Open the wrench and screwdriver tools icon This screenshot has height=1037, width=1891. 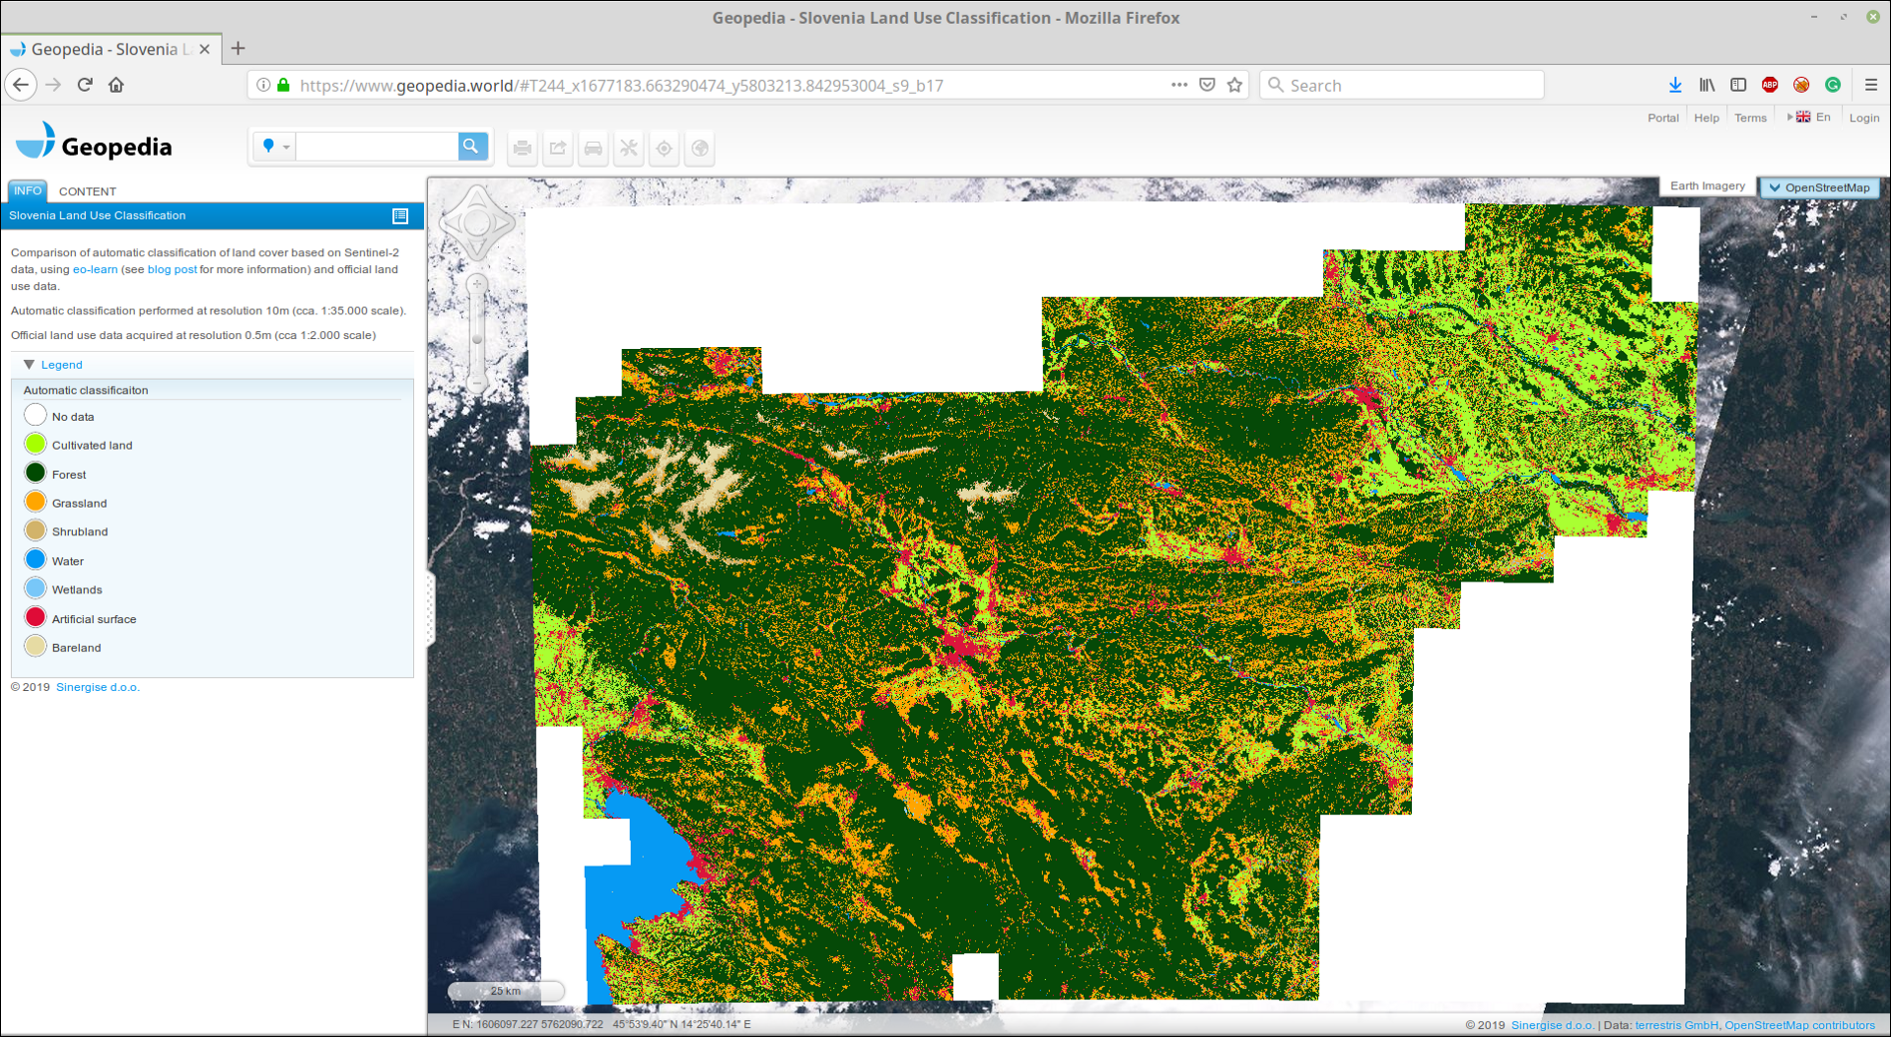[x=629, y=149]
